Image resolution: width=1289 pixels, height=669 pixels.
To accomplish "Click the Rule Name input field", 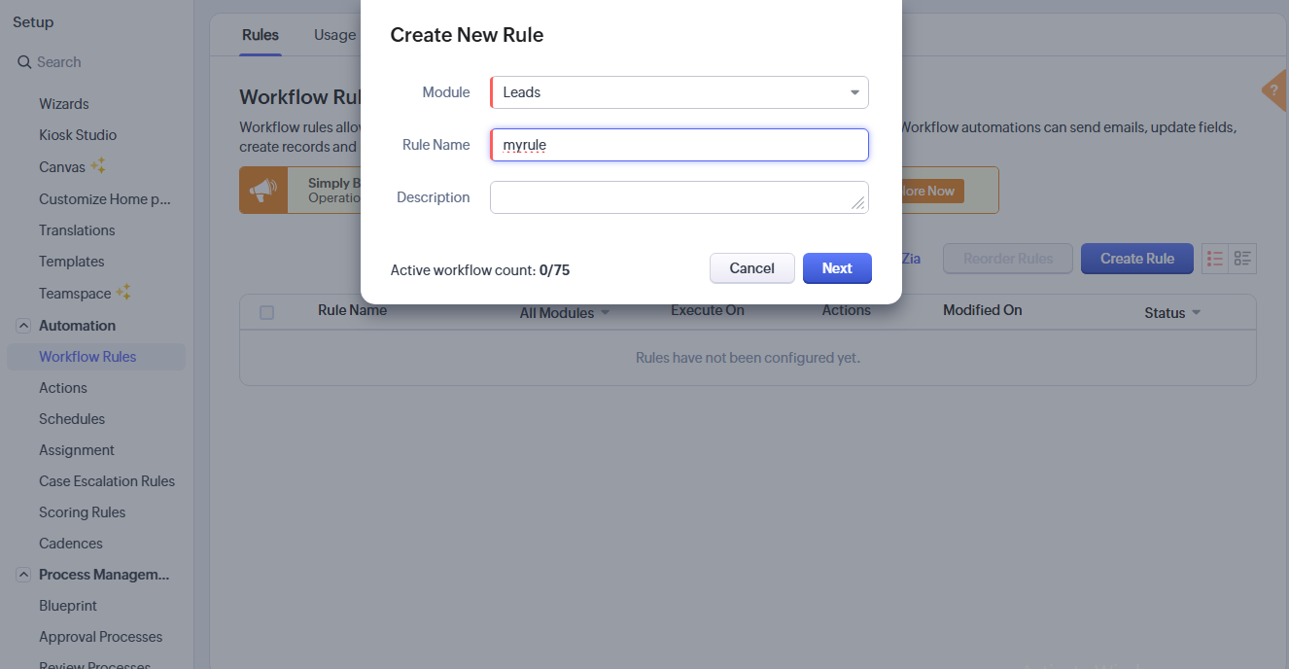I will 679,145.
